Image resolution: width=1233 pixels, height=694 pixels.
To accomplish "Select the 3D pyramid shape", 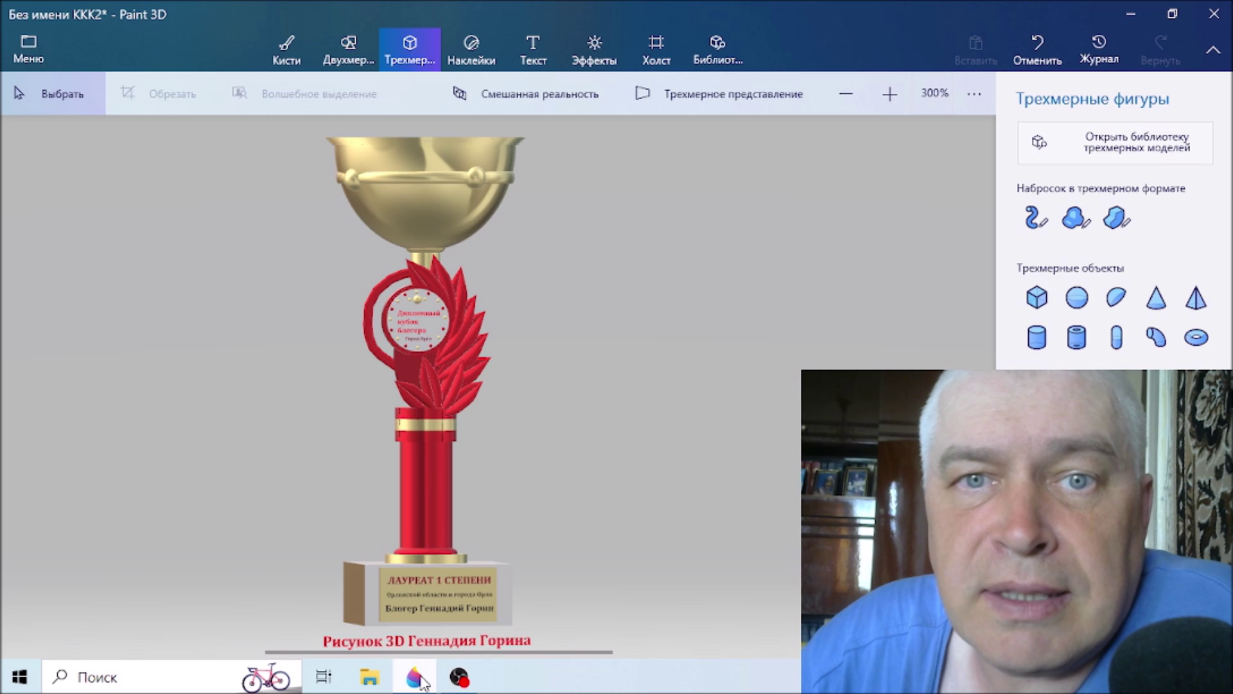I will pyautogui.click(x=1196, y=298).
